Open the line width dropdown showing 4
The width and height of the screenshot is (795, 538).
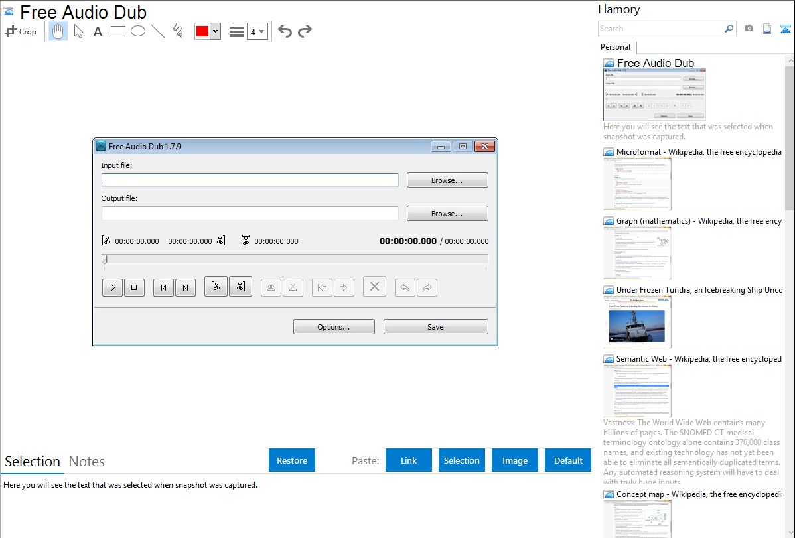coord(257,31)
